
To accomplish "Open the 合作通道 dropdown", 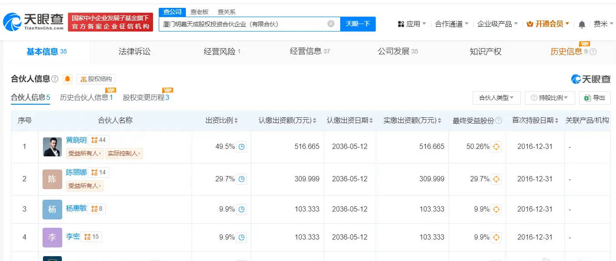I will click(452, 24).
